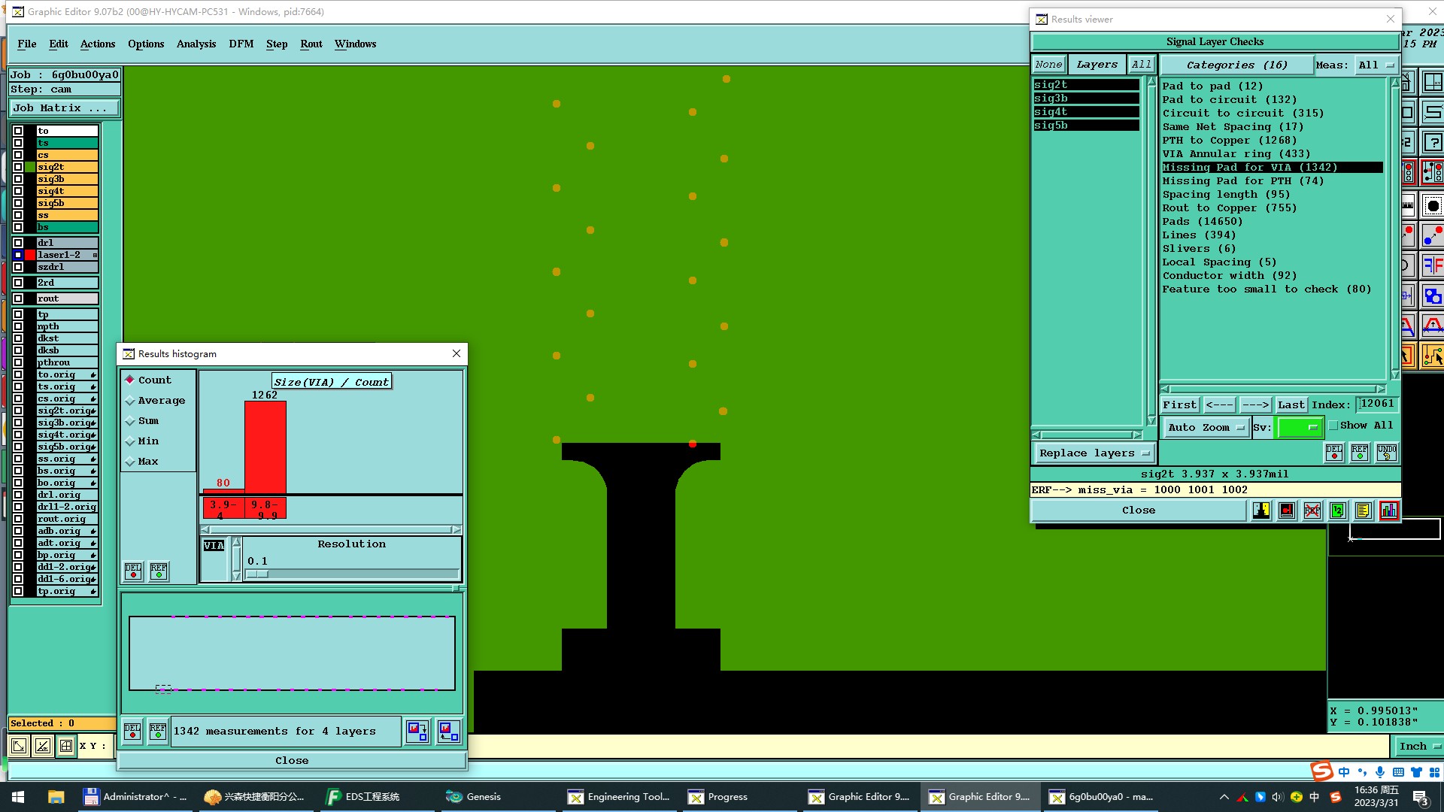Viewport: 1444px width, 812px height.
Task: Click the Job Matrix button
Action: 64,108
